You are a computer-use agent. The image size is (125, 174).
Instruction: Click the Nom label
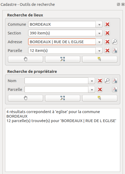(x=12, y=81)
